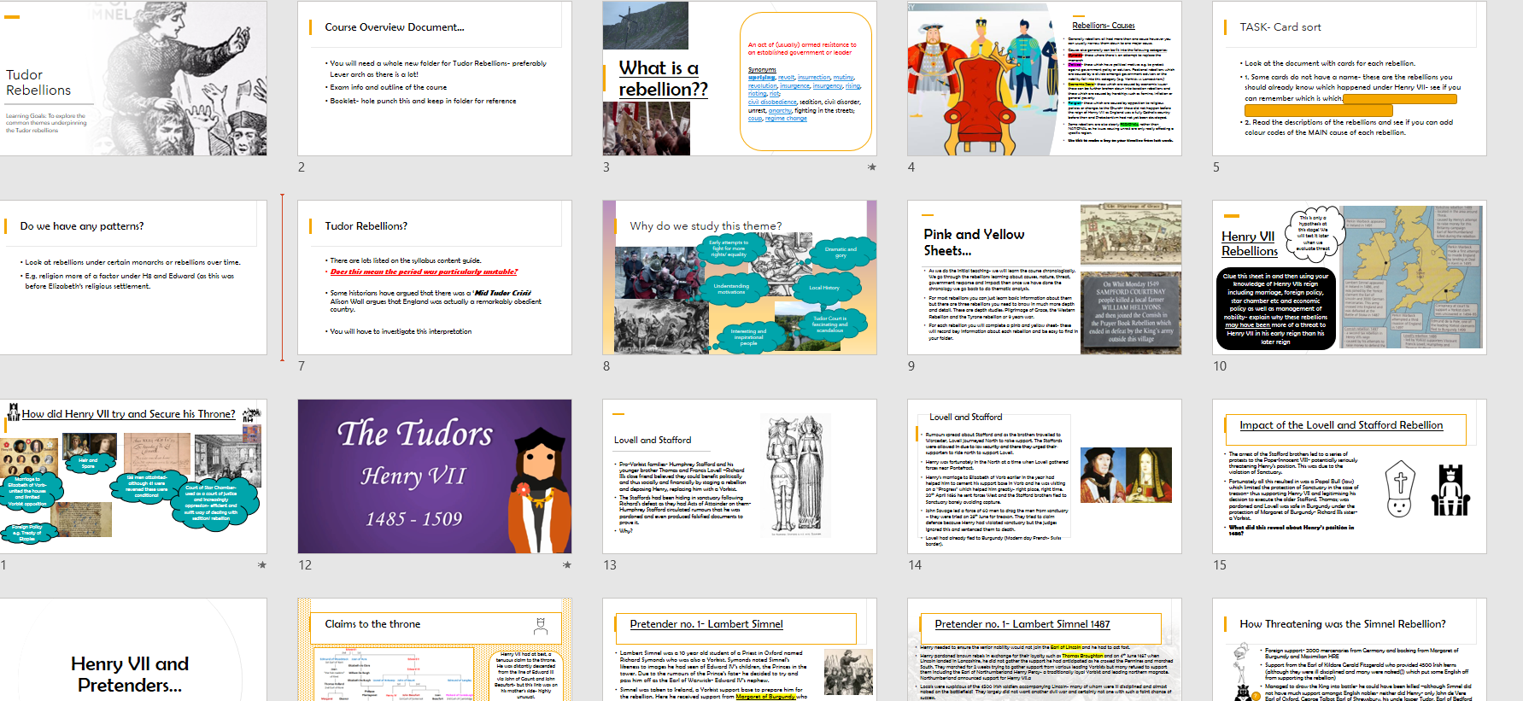Click the slide number 15 label
The width and height of the screenshot is (1523, 701).
[1220, 565]
